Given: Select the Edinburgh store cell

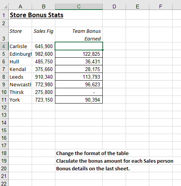Looking at the screenshot, I should (x=20, y=54).
